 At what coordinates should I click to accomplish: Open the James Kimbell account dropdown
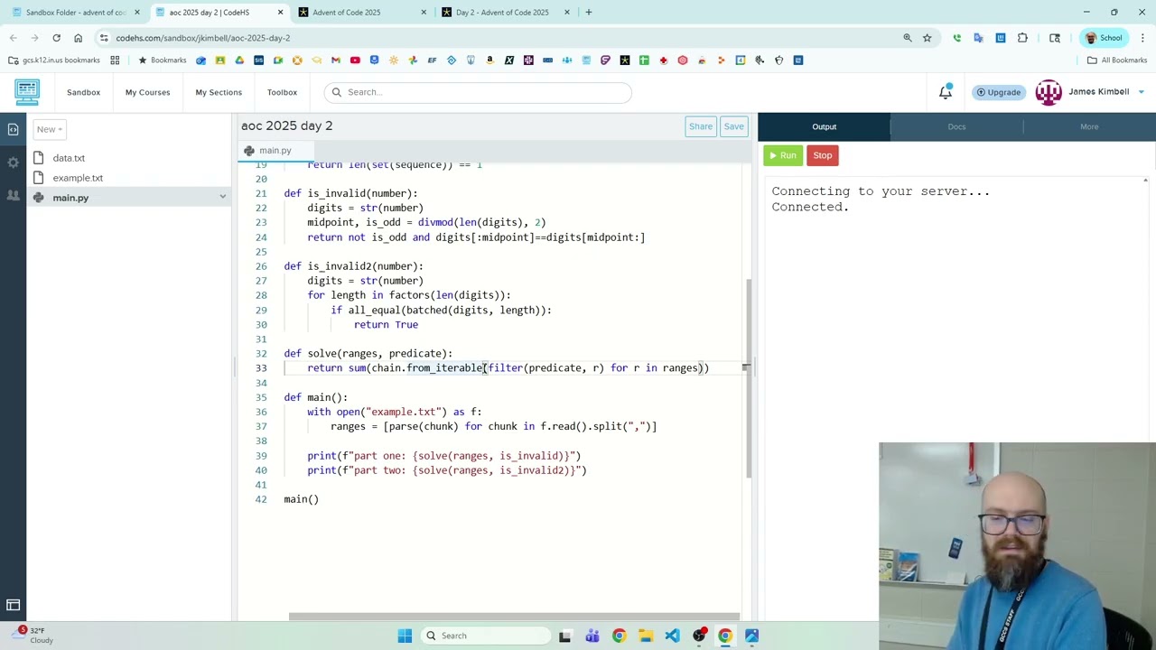click(x=1141, y=92)
